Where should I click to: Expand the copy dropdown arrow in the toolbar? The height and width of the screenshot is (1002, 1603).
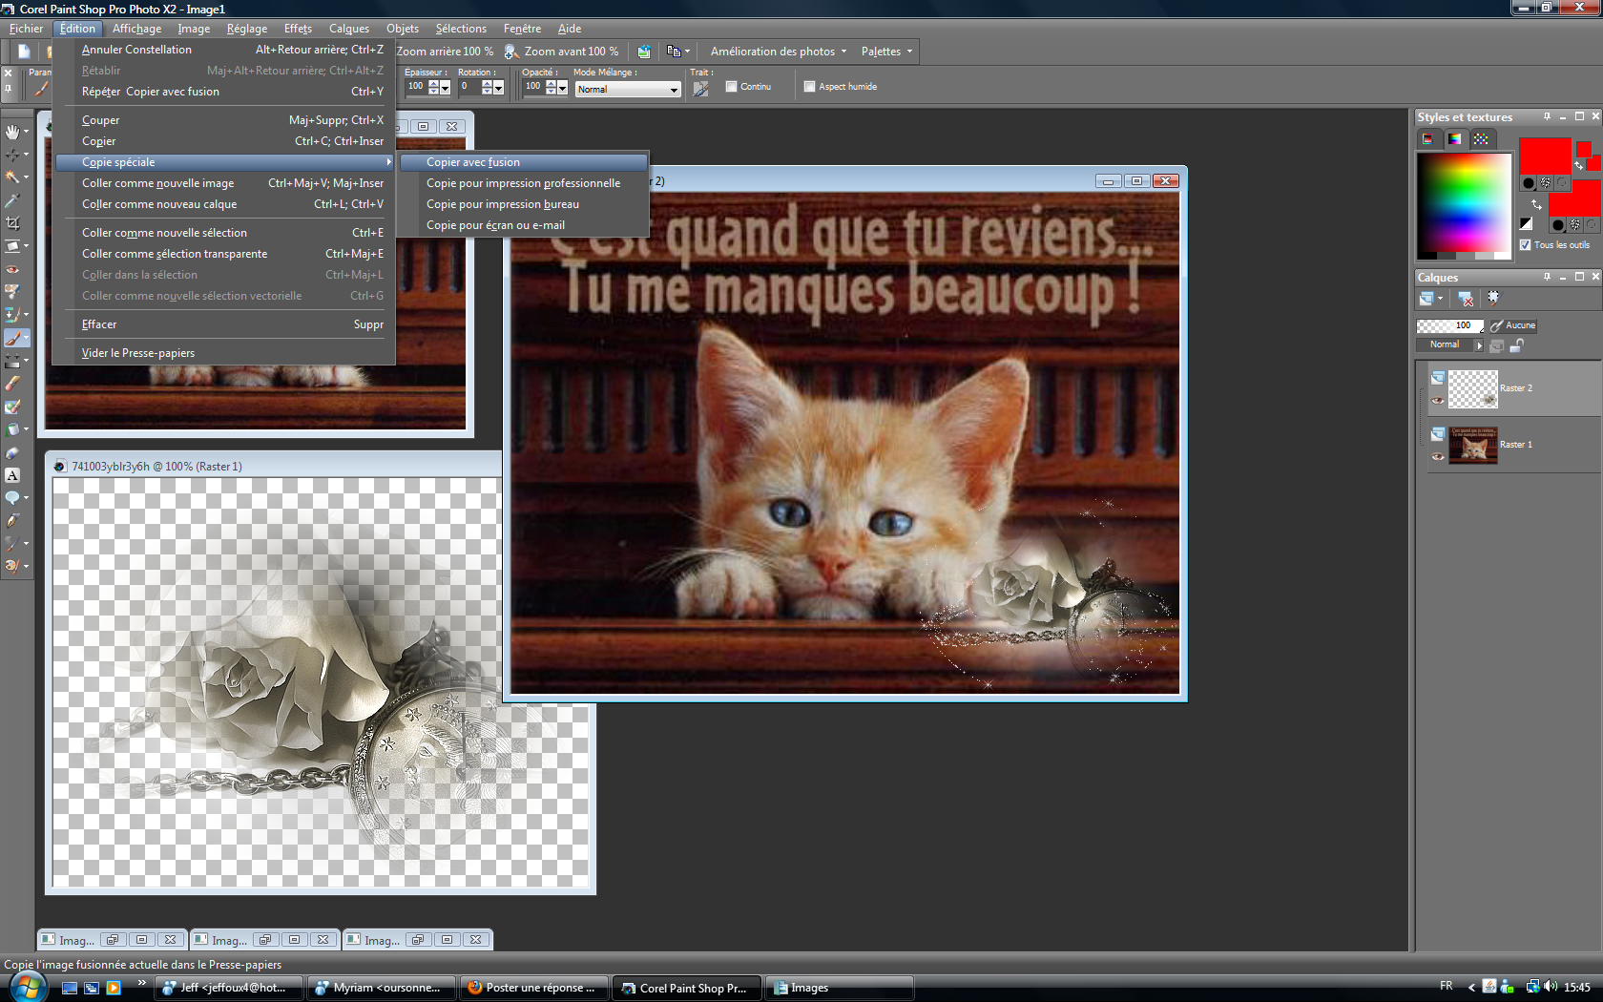[x=687, y=52]
